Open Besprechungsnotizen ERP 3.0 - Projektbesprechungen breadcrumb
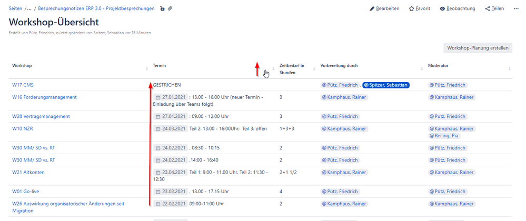Screen dimensions: 526x221 pyautogui.click(x=96, y=9)
